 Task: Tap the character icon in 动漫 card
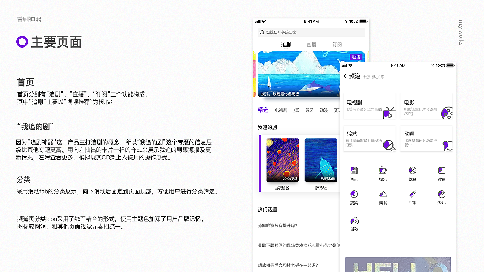[447, 146]
